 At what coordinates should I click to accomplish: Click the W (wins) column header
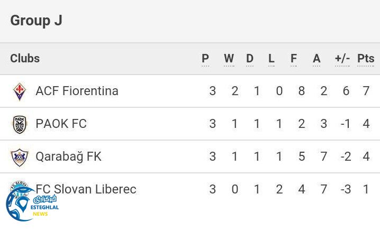(x=229, y=59)
